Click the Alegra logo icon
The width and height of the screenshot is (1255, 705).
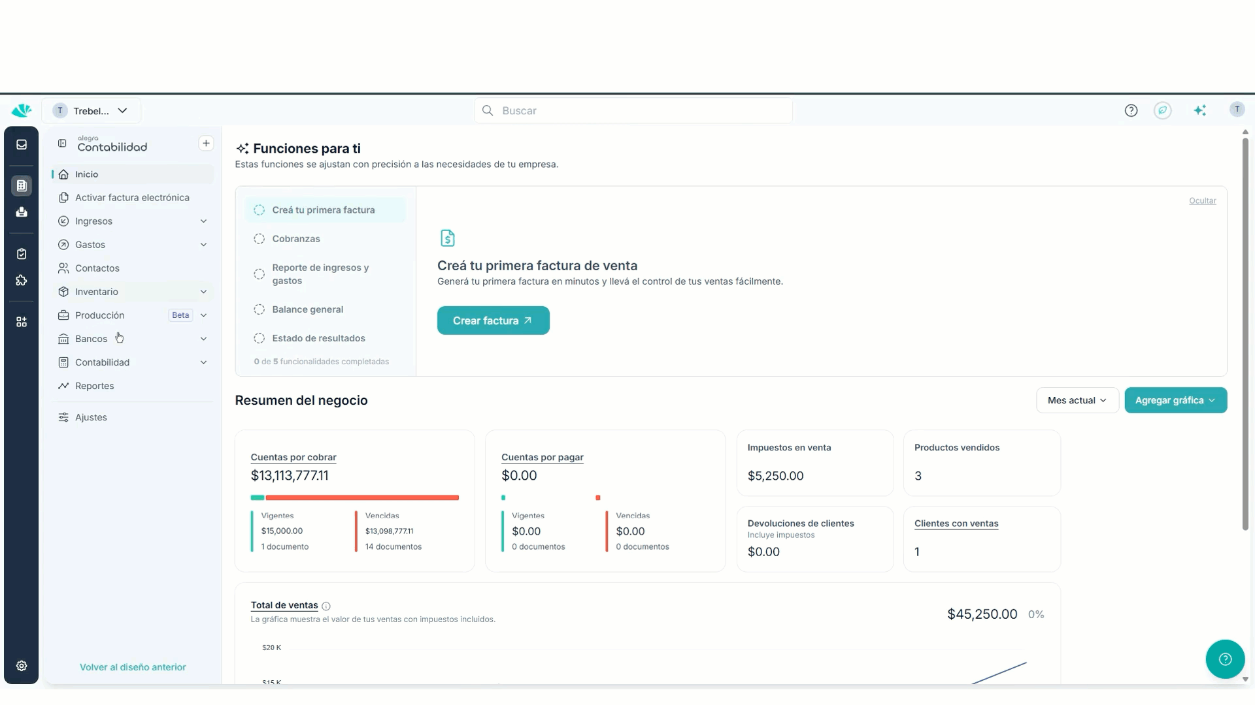[x=22, y=110]
